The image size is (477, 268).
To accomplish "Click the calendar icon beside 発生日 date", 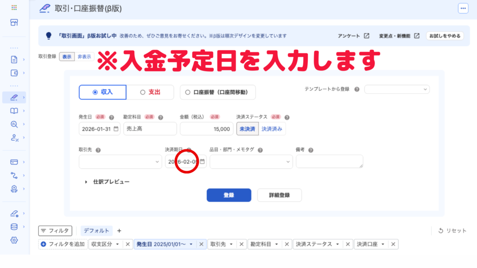I will pos(116,129).
